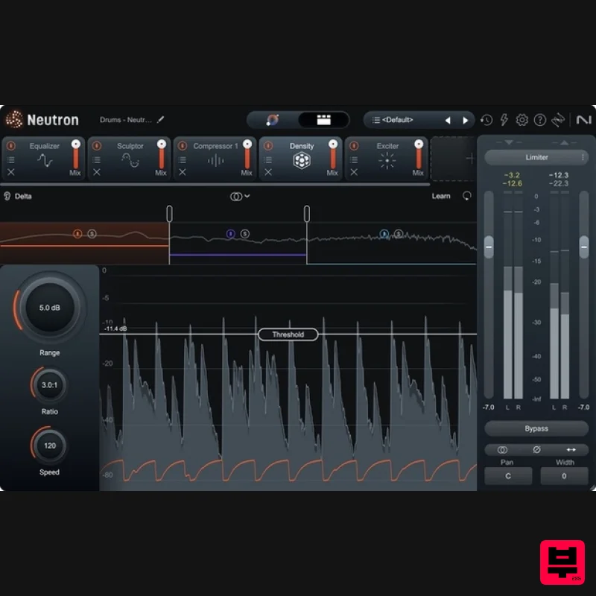Click the Density Mix slider
Image resolution: width=596 pixels, height=596 pixels.
[333, 155]
